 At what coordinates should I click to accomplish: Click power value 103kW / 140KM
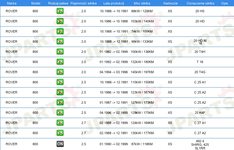coord(142,21)
